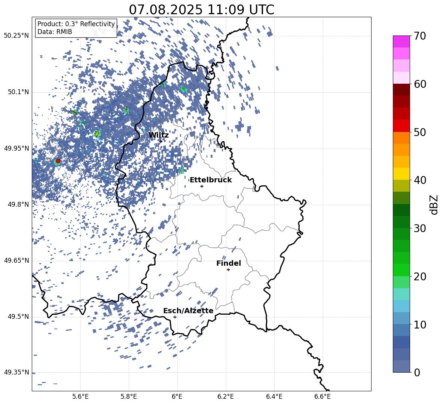Click the 20 value on the colorbar
The image size is (443, 404).
click(x=420, y=277)
